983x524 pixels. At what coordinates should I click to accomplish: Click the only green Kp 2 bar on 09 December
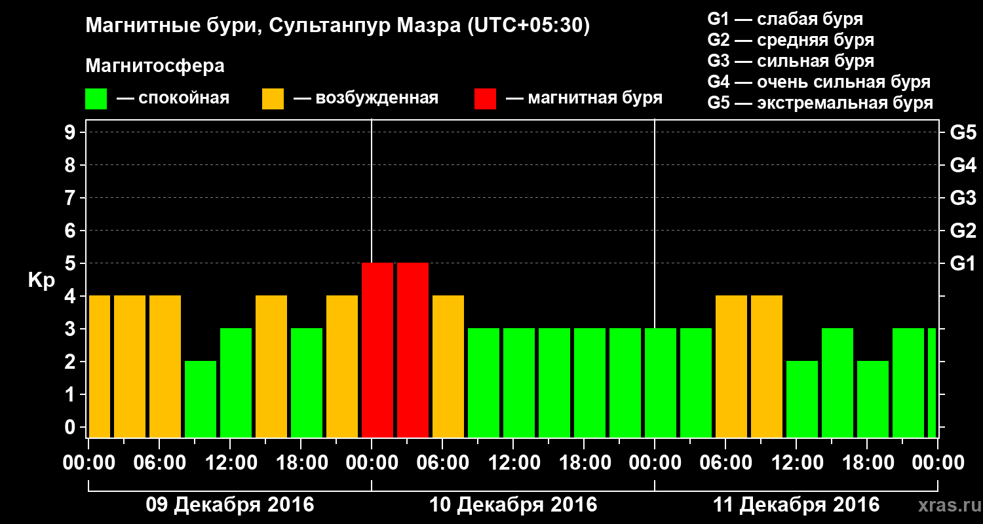click(x=201, y=399)
